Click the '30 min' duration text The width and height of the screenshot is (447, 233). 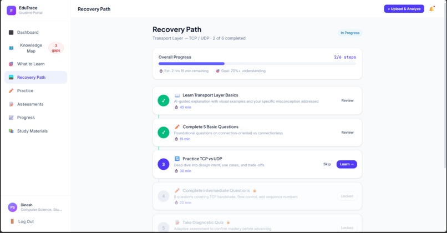pos(185,171)
